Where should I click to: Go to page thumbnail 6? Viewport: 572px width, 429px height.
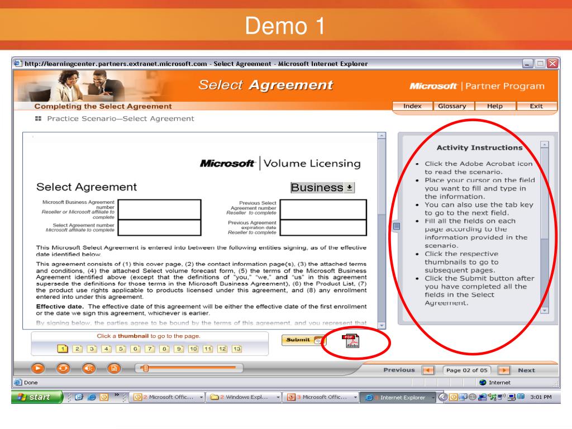135,349
